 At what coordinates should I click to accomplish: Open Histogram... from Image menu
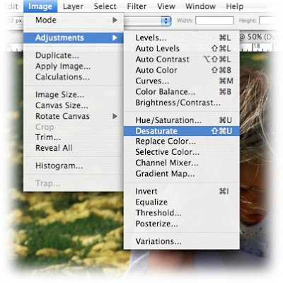tap(74, 166)
